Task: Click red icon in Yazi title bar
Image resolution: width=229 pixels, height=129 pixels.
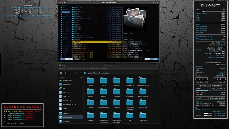Action: point(60,2)
